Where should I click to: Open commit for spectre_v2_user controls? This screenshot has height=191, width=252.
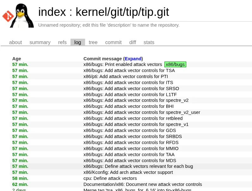click(142, 112)
